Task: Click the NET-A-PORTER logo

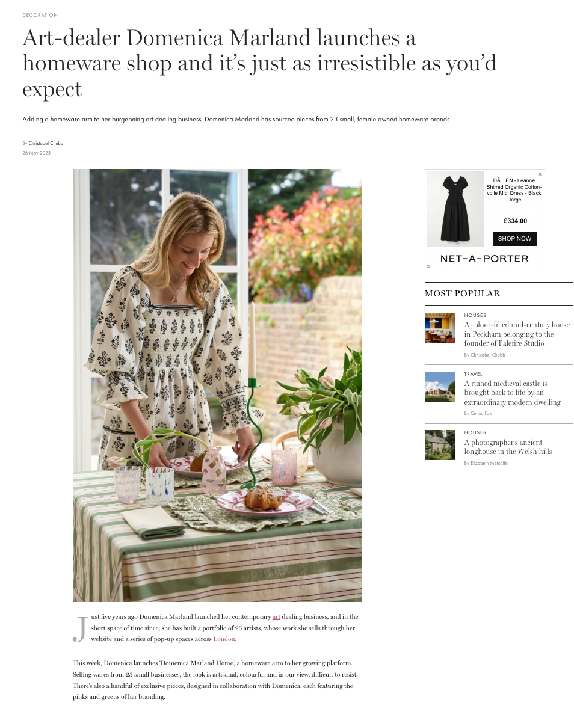Action: click(484, 259)
